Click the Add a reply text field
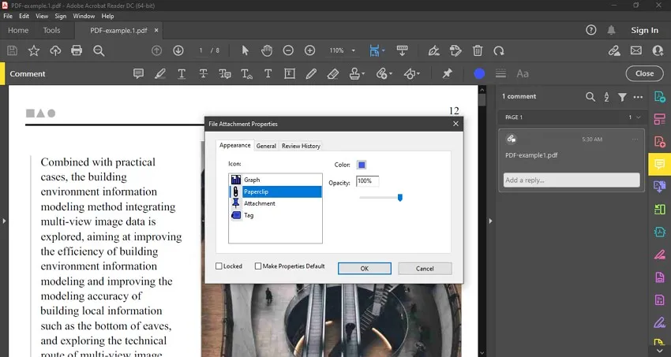Viewport: 671px width, 357px height. tap(572, 180)
